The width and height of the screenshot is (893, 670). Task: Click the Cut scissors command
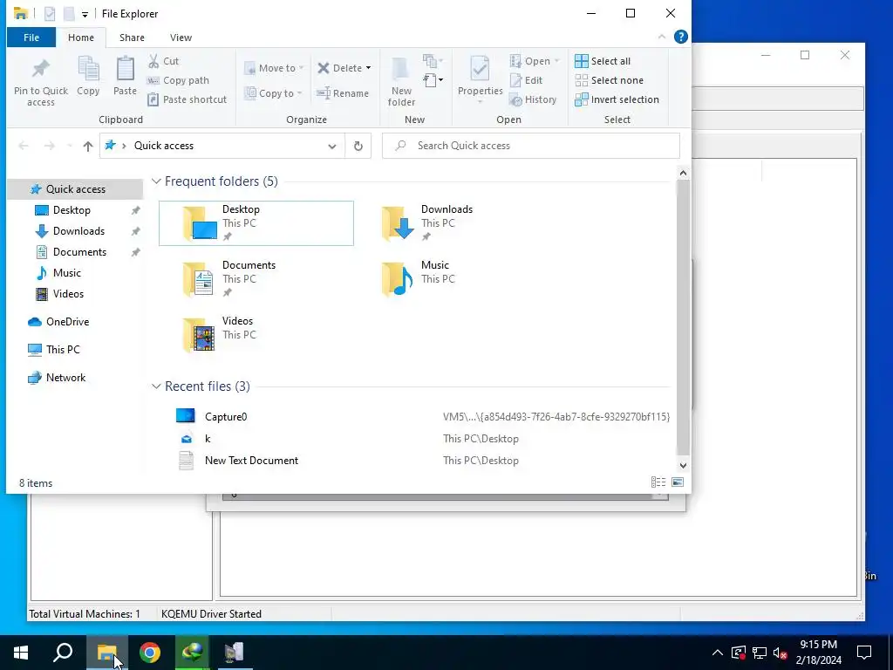[x=163, y=61]
